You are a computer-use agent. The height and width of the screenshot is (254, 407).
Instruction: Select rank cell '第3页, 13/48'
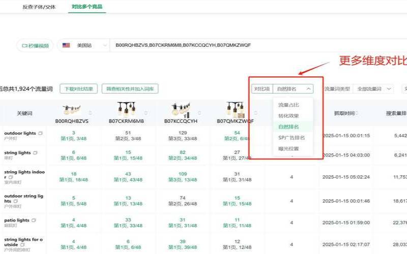pos(183,180)
